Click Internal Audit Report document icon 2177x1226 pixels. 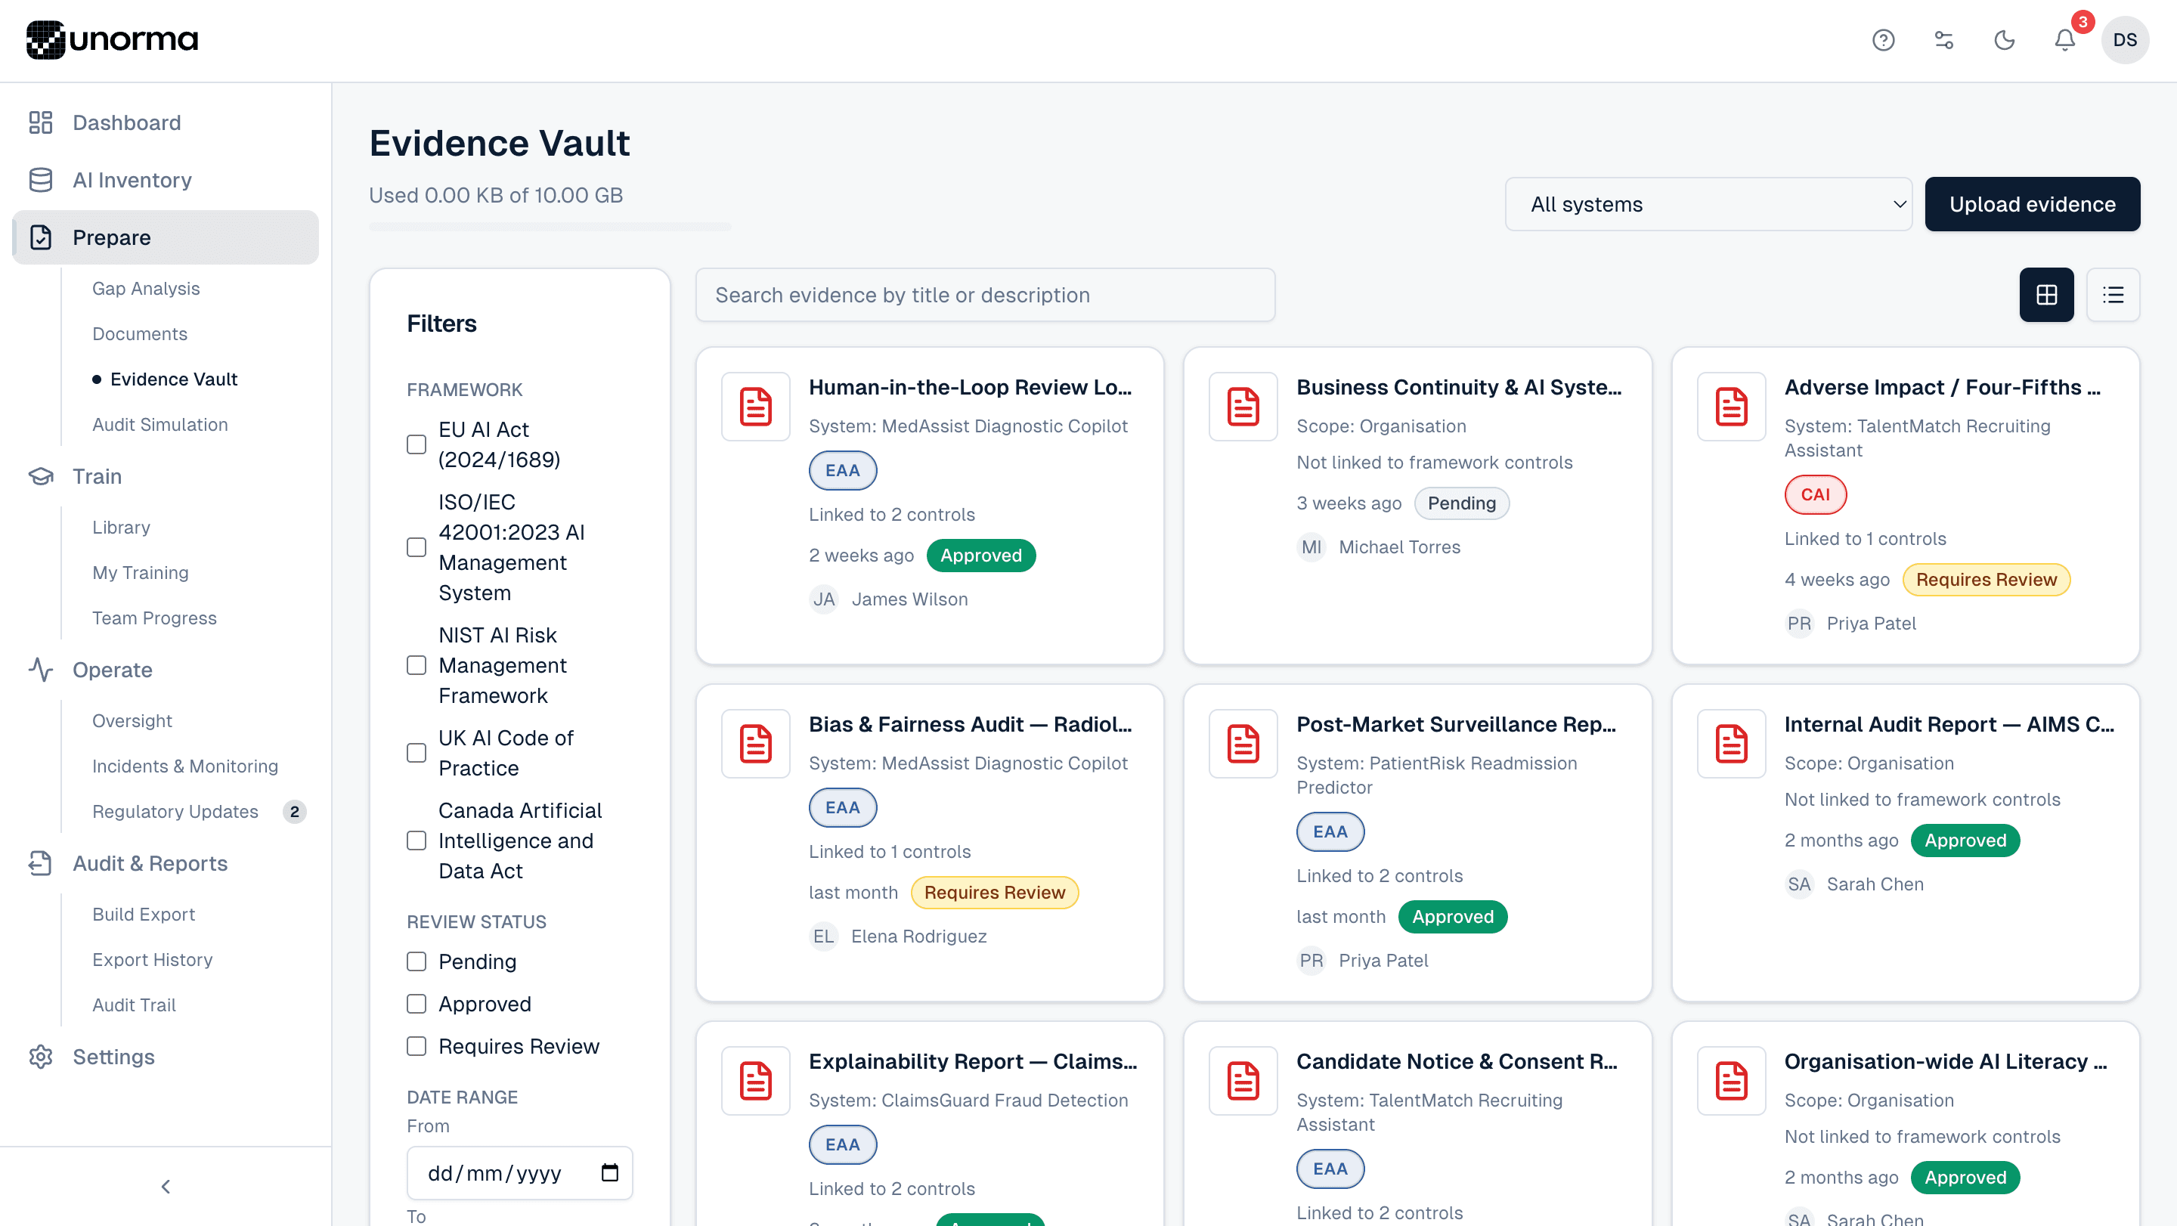click(1732, 744)
